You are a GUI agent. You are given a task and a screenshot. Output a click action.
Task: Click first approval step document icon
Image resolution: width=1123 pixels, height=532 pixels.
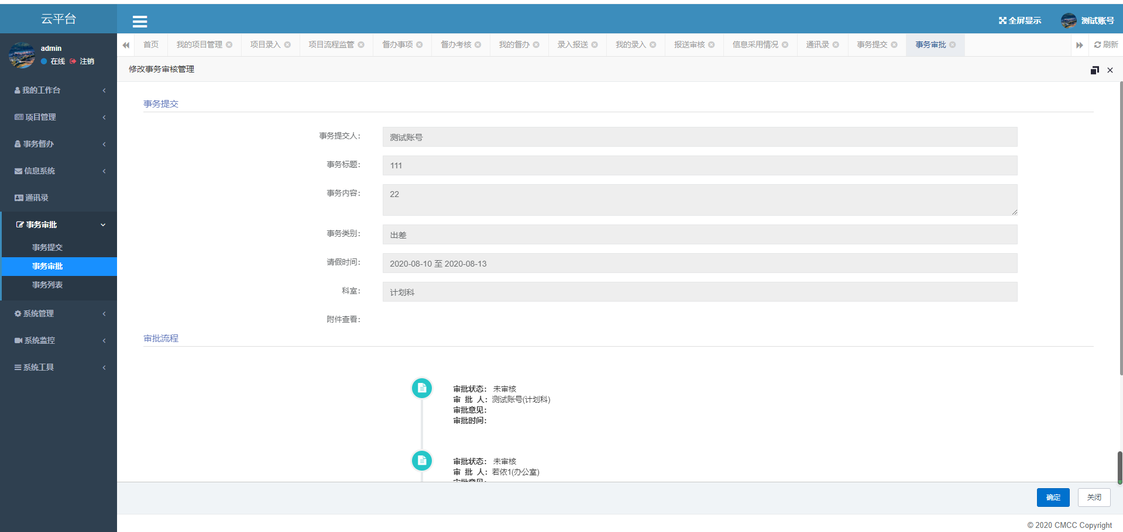coord(422,388)
